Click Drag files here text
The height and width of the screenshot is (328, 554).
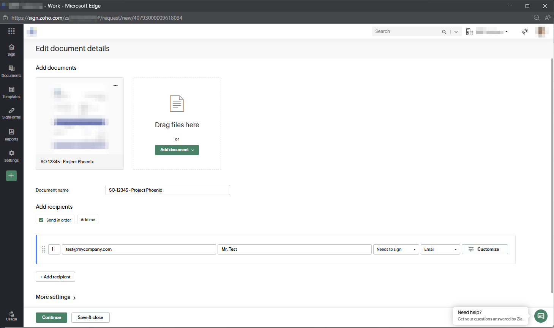point(177,125)
